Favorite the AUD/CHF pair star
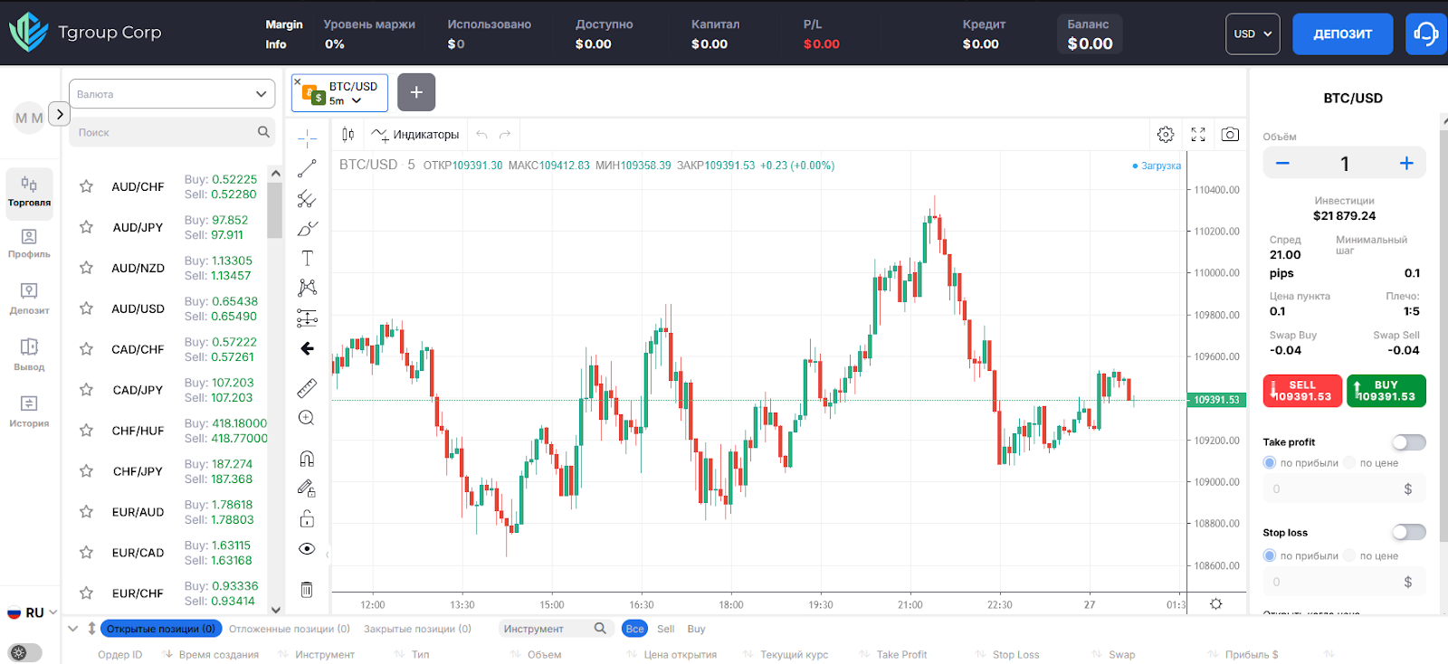1448x664 pixels. click(86, 186)
